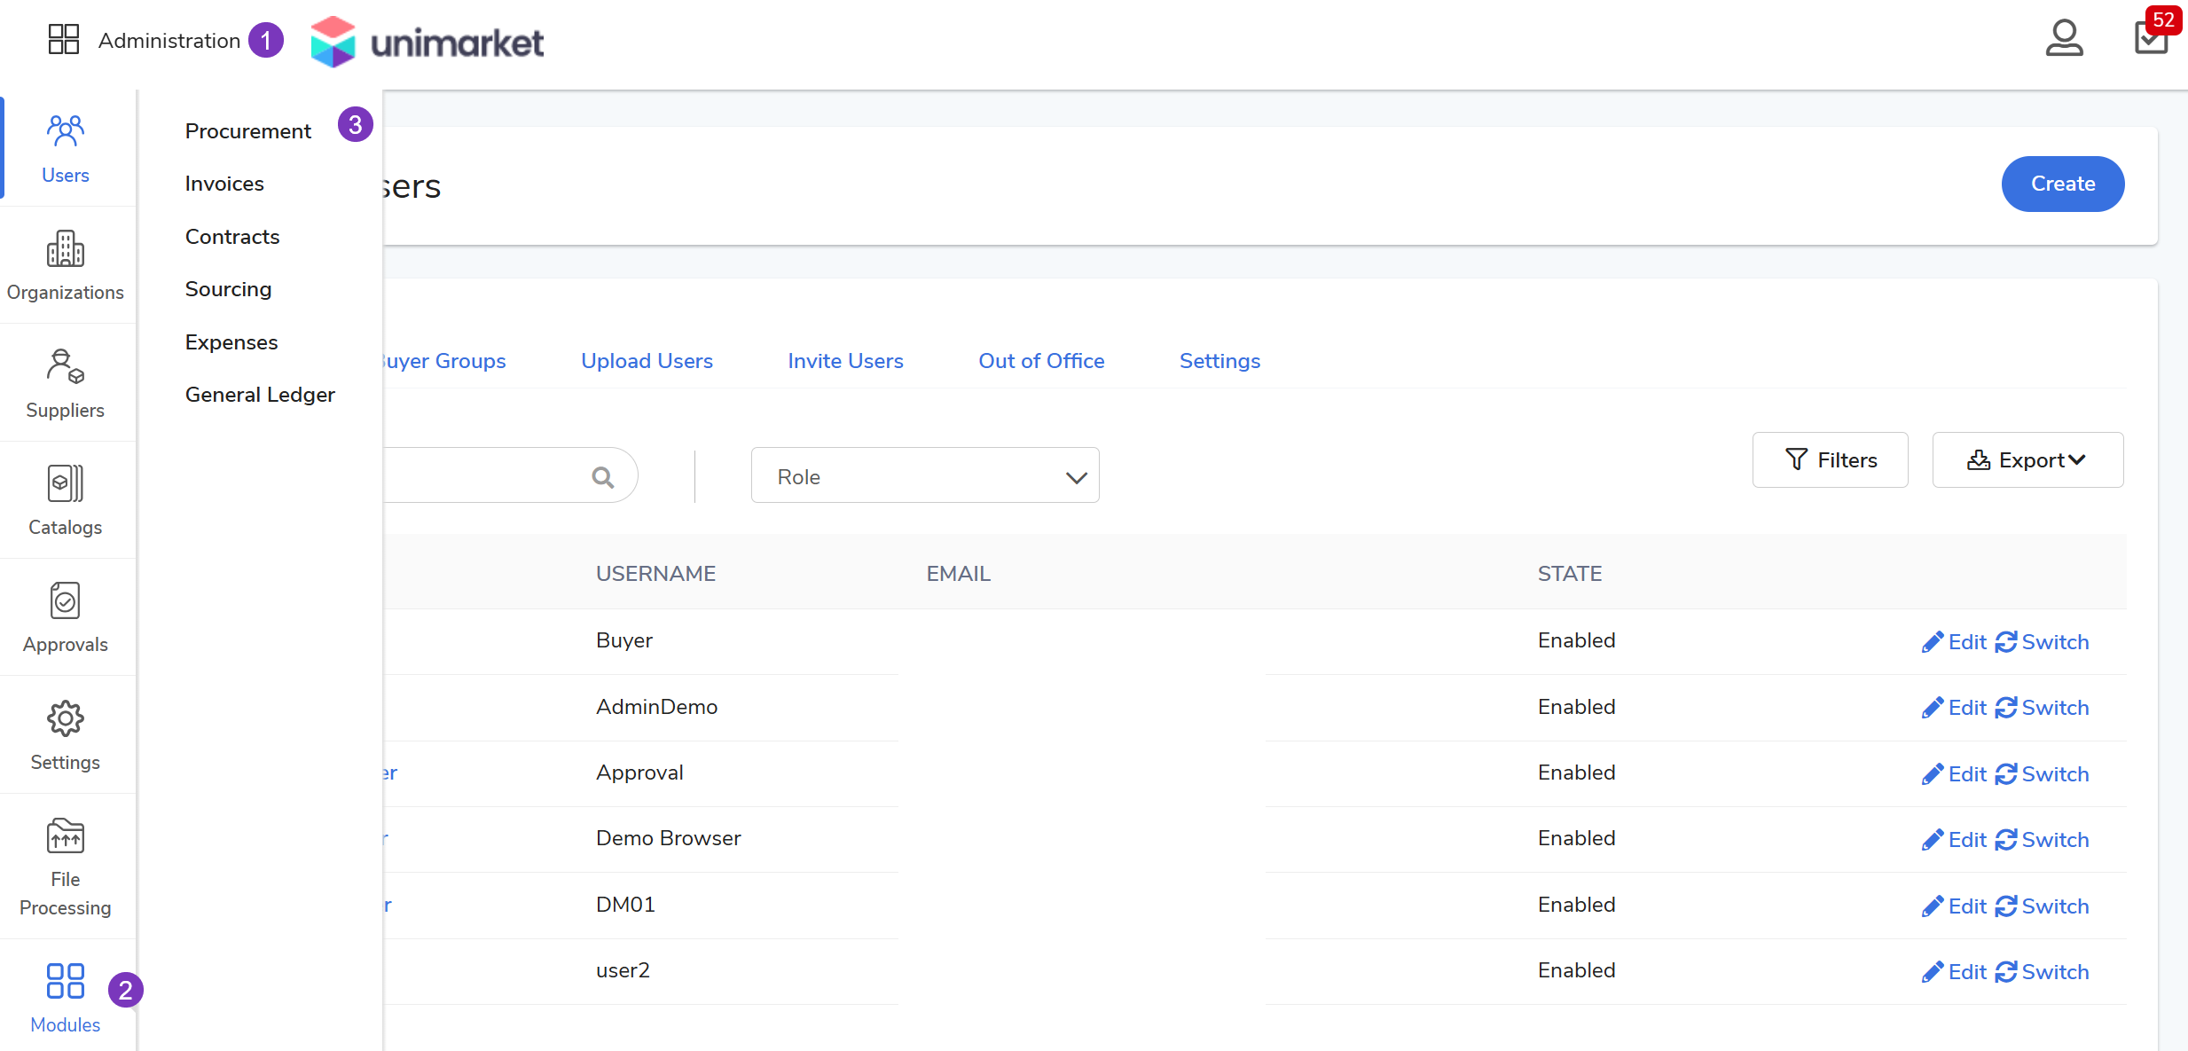Screen dimensions: 2188x1051
Task: Open the Organizations sidebar icon
Action: click(x=66, y=265)
